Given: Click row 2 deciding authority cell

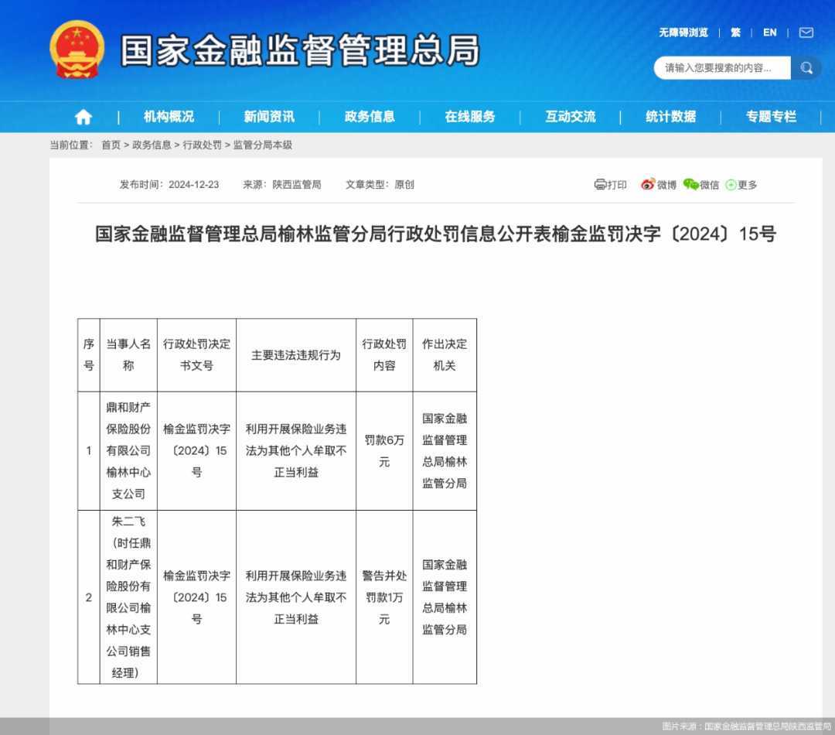Looking at the screenshot, I should pos(445,597).
